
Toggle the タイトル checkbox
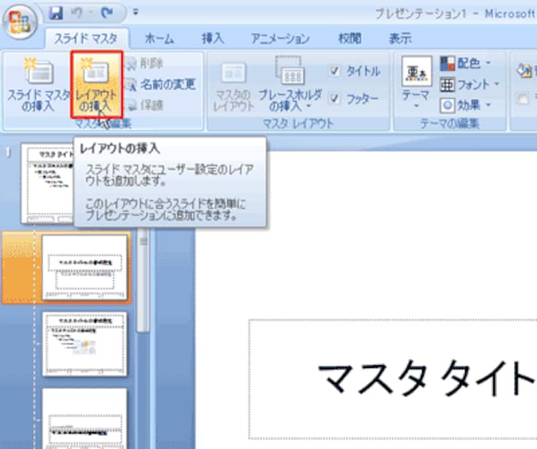[x=335, y=71]
